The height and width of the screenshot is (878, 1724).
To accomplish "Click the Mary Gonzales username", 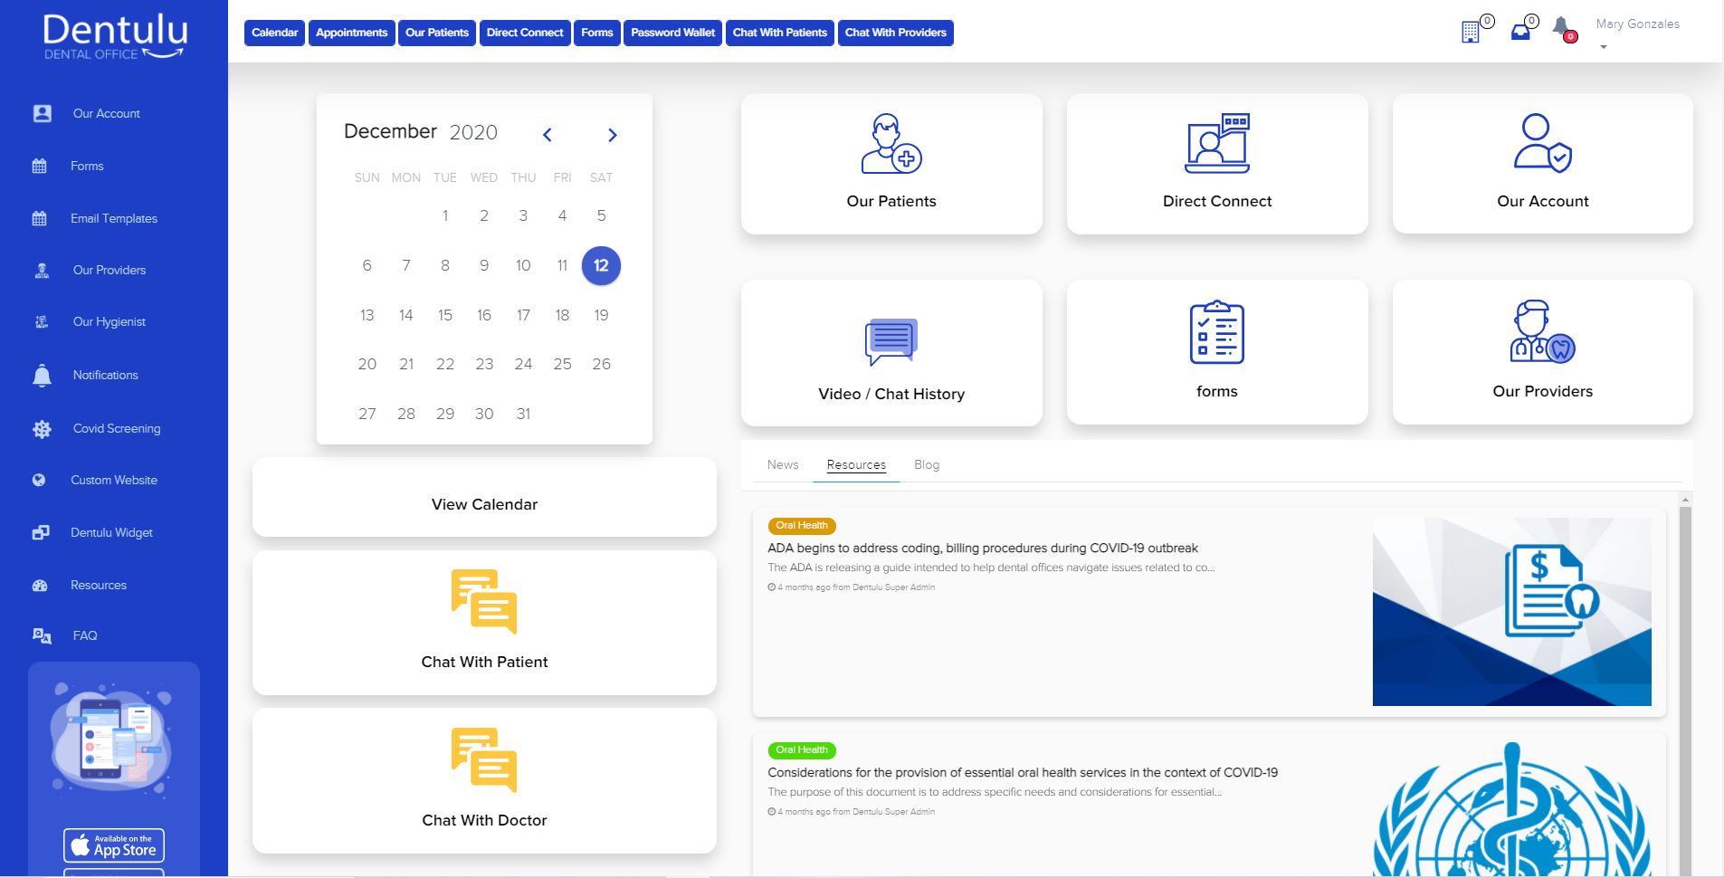I will pos(1638,24).
